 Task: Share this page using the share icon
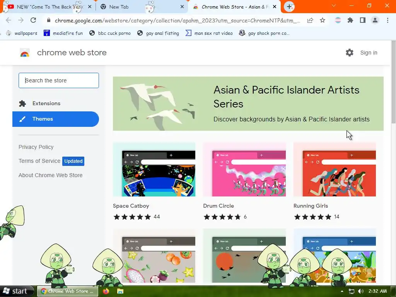point(310,20)
